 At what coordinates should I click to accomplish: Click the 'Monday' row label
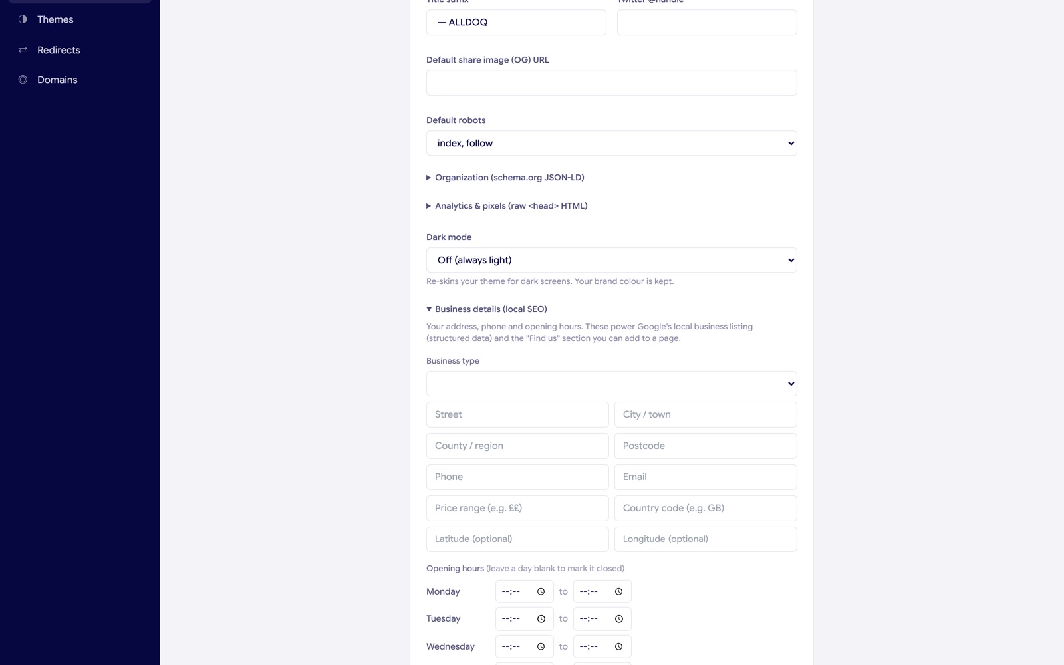(443, 592)
